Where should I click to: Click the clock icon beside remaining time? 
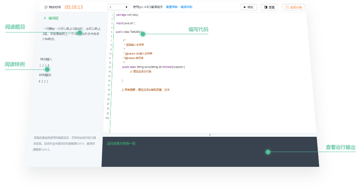(x=46, y=7)
